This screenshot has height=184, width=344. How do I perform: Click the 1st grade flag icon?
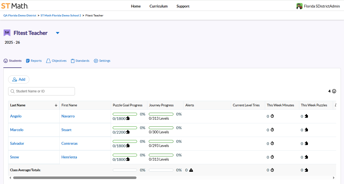coord(7,33)
